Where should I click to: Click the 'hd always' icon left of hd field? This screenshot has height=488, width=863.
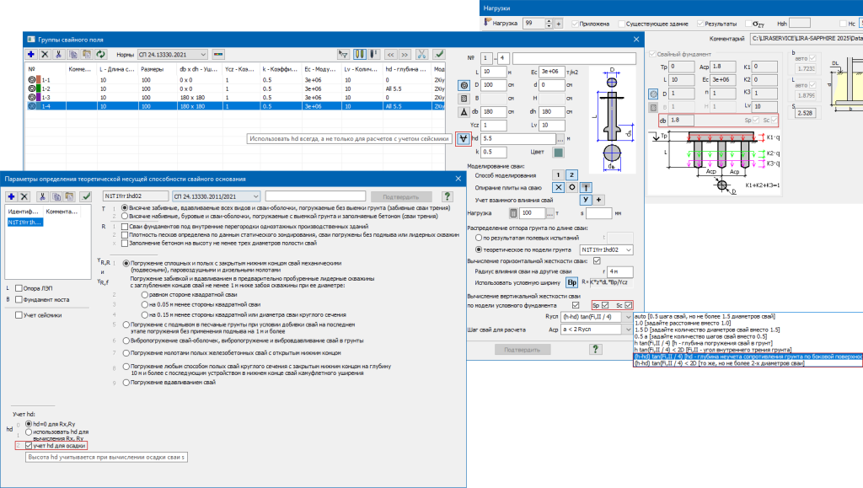(464, 139)
